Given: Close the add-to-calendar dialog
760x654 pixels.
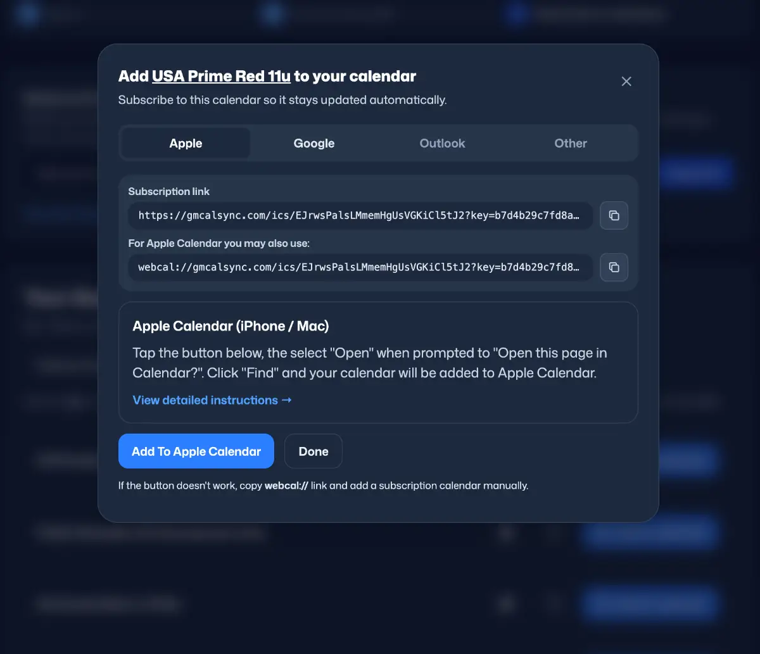Looking at the screenshot, I should (626, 82).
